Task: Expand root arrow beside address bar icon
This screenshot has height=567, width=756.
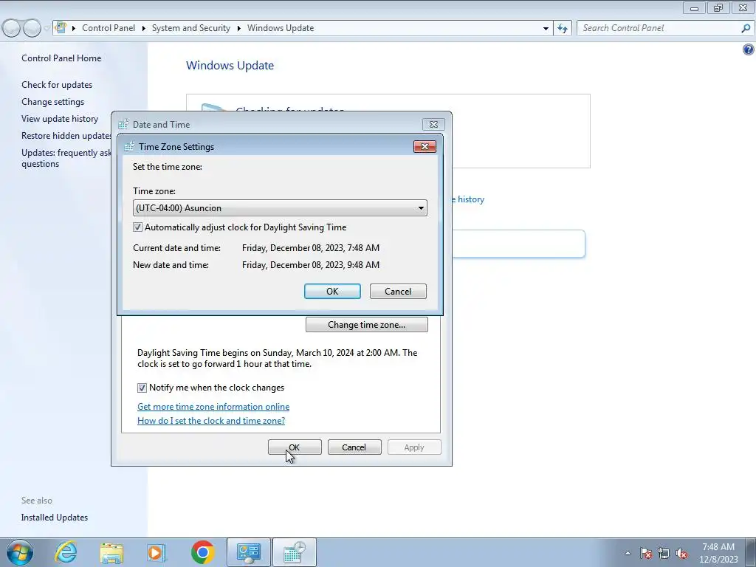Action: pyautogui.click(x=74, y=29)
